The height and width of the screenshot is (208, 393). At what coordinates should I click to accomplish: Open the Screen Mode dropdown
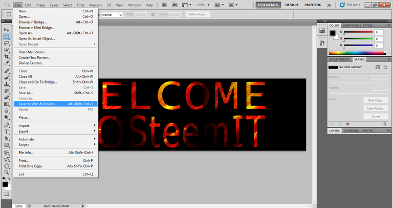click(x=233, y=5)
